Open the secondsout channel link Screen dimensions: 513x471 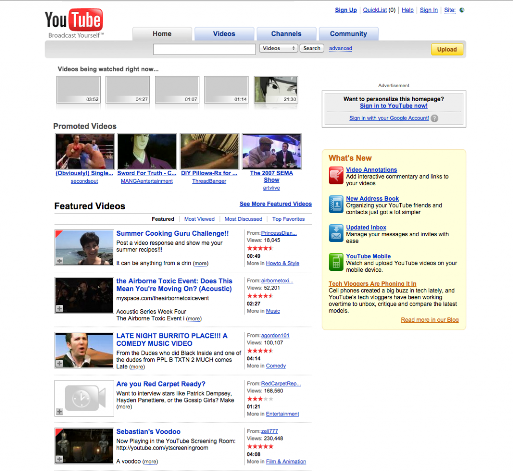point(84,181)
